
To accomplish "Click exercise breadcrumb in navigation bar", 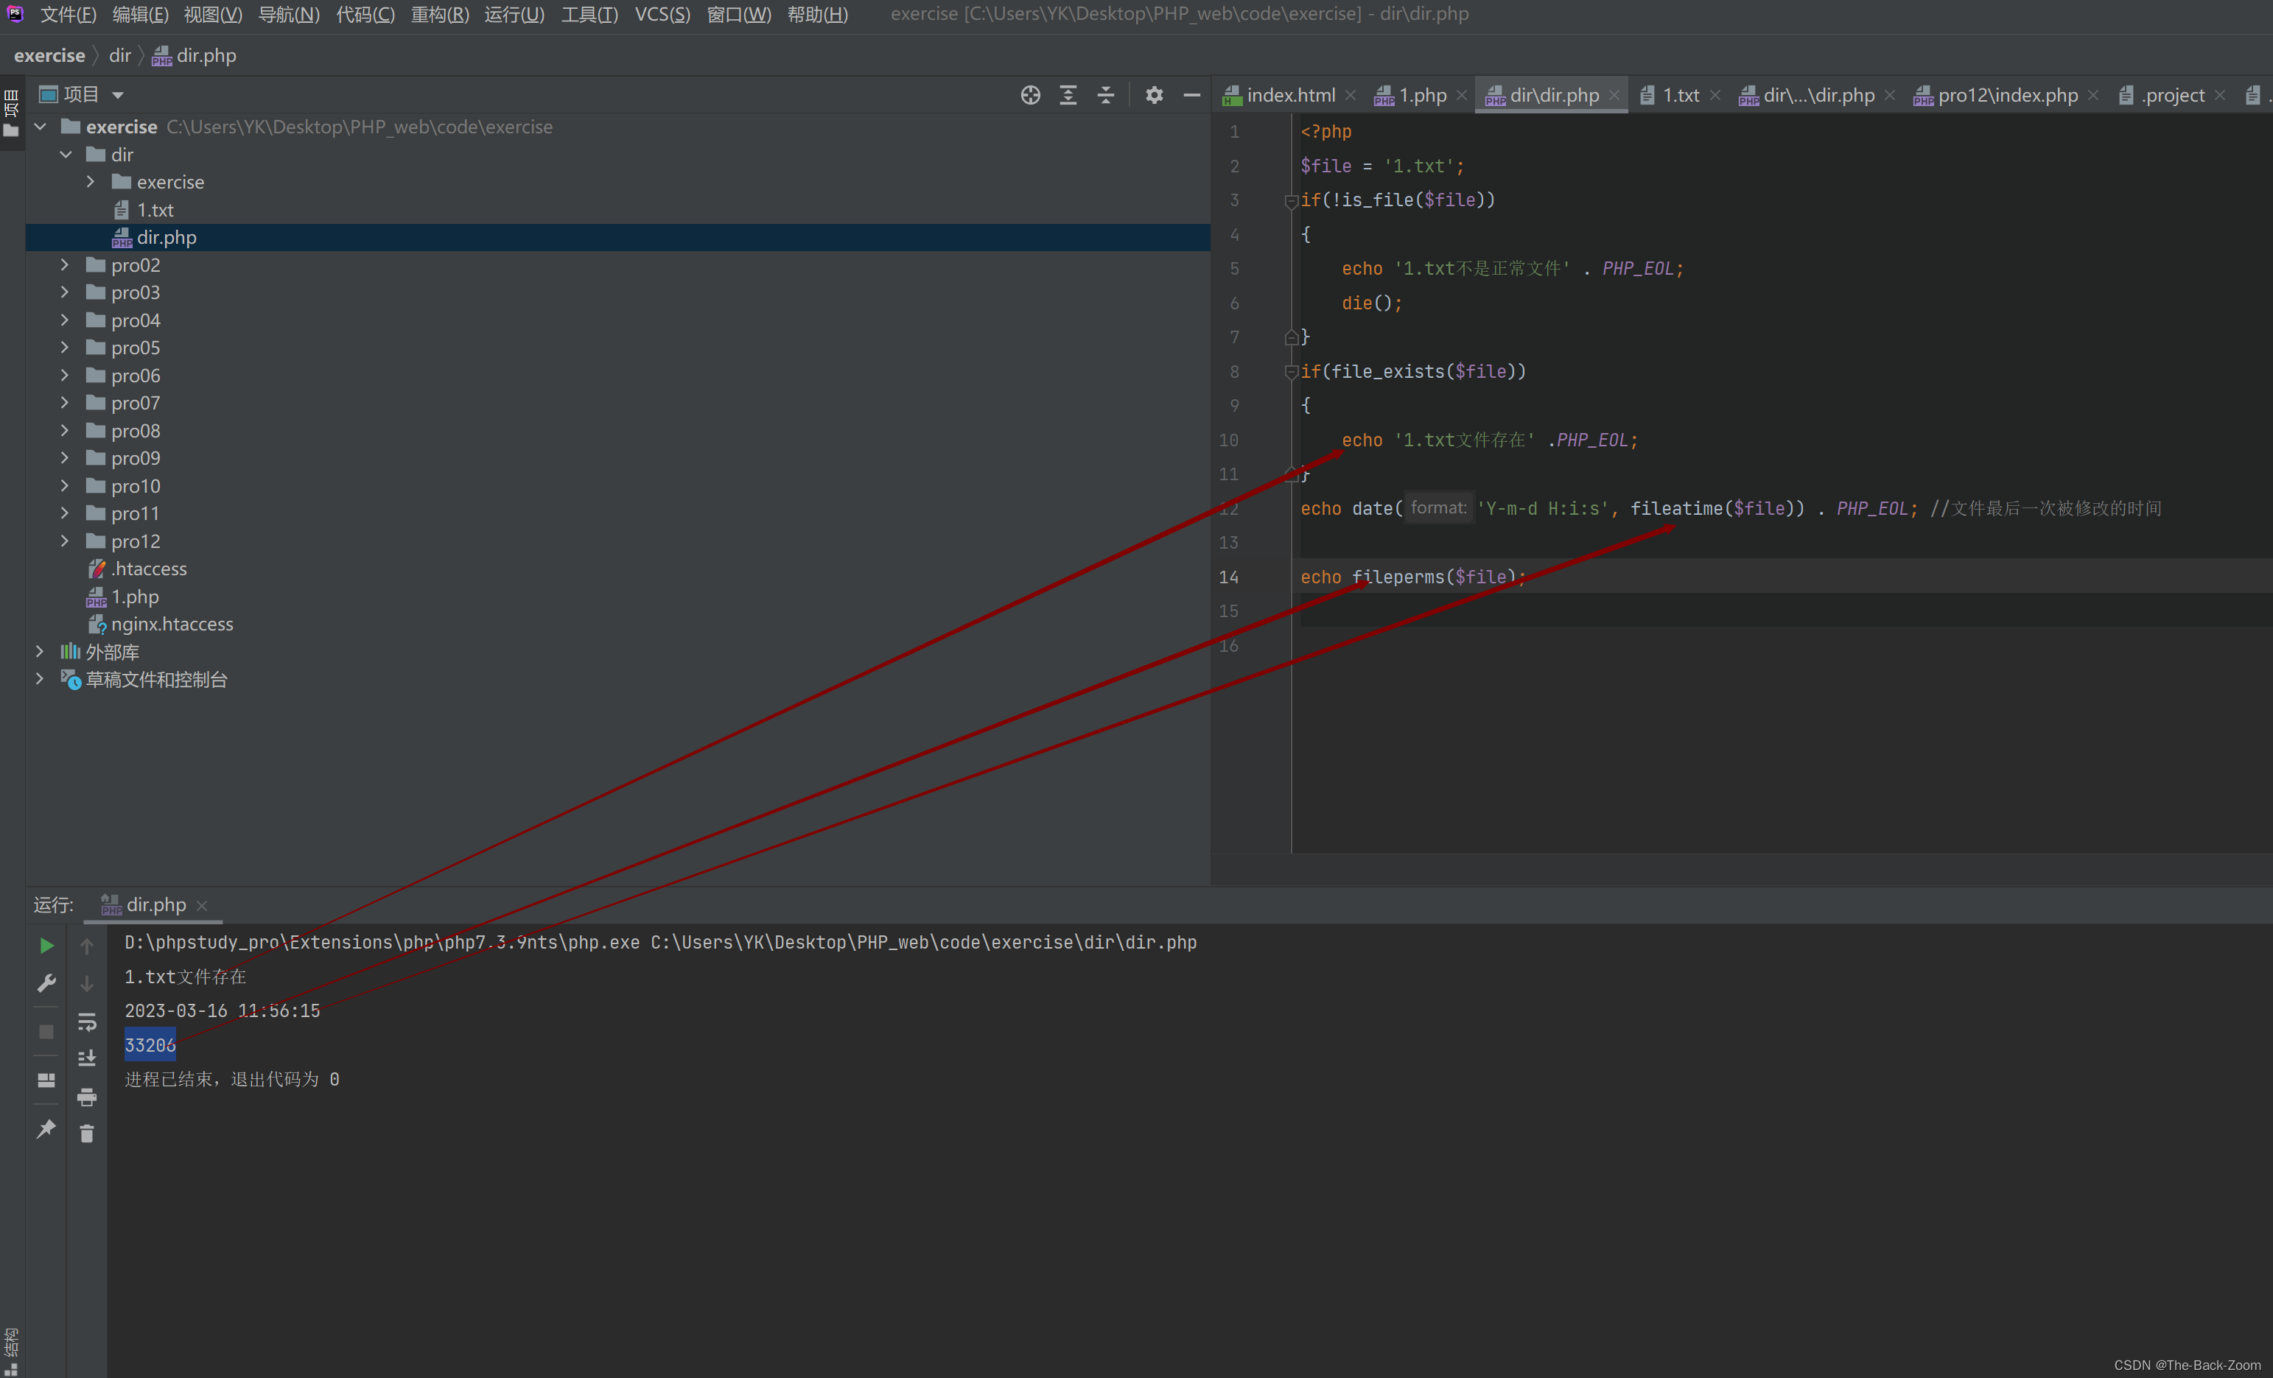I will click(x=50, y=55).
